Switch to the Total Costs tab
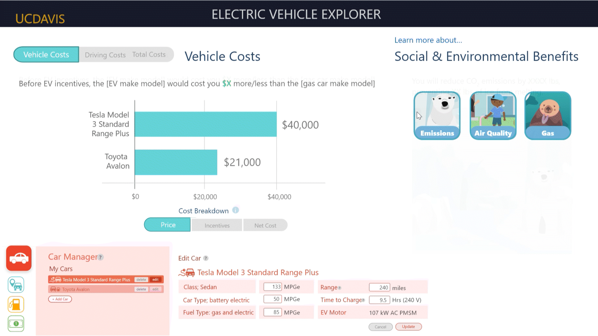The width and height of the screenshot is (598, 336). [x=149, y=55]
